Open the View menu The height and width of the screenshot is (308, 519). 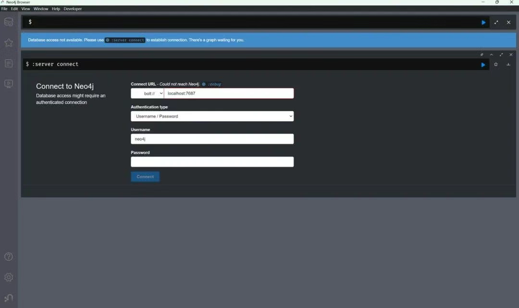[x=25, y=9]
